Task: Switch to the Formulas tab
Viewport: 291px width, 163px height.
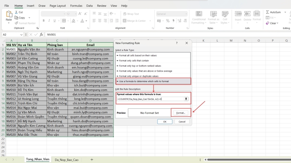Action: pos(76,6)
